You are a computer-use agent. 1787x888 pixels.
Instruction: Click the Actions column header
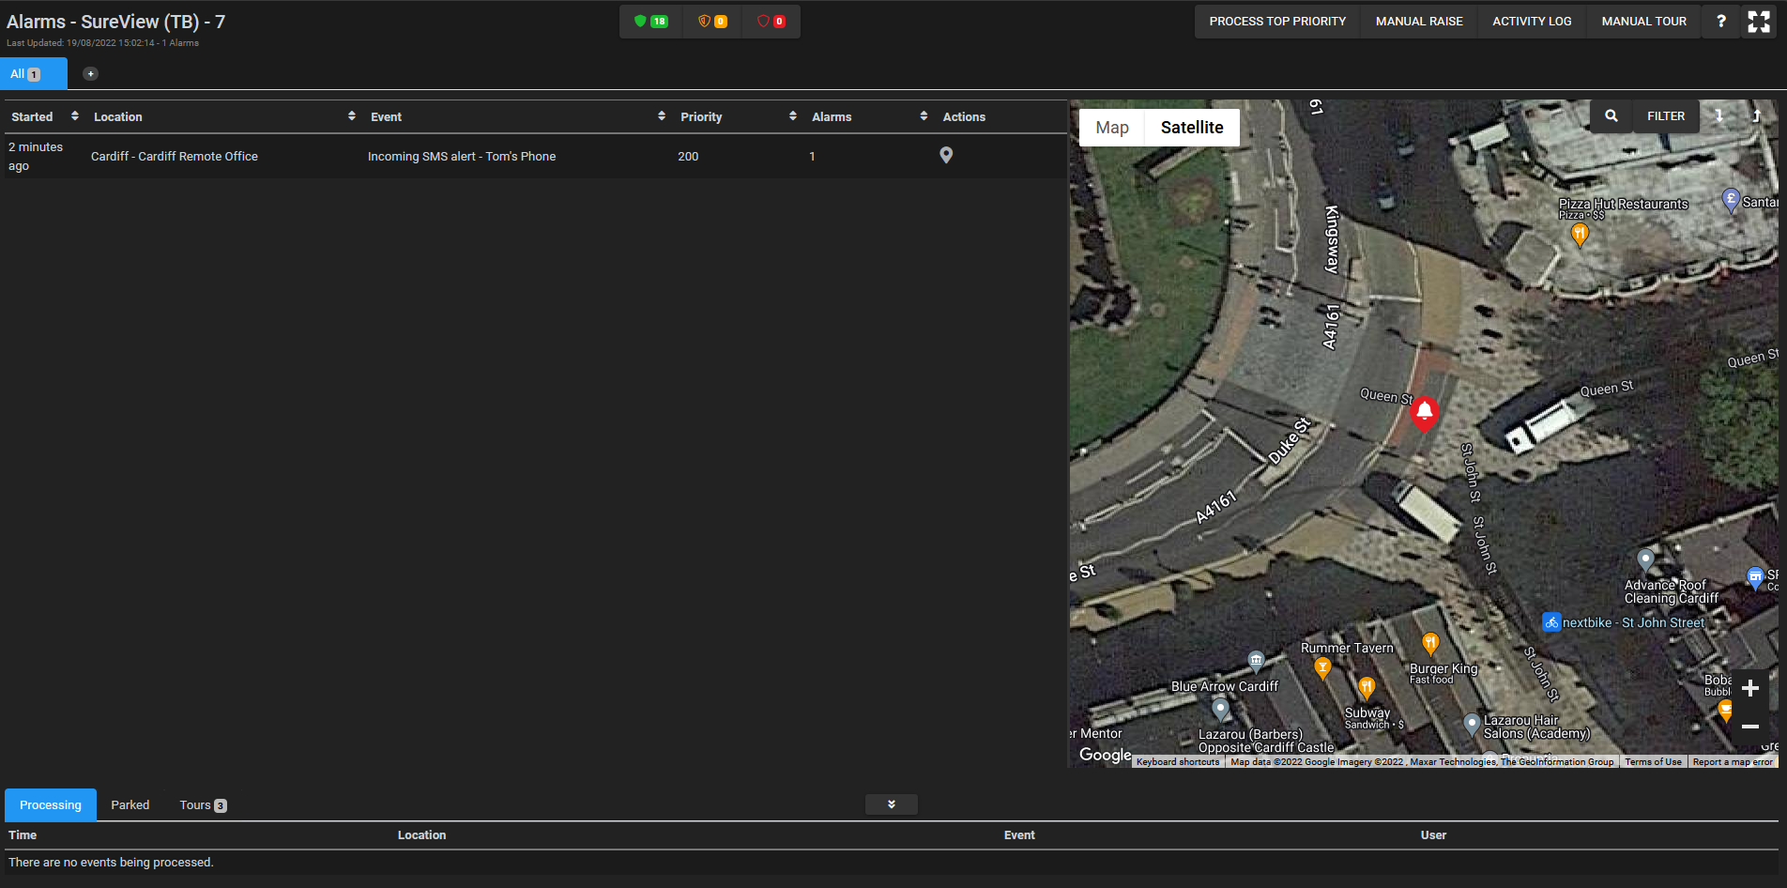(964, 116)
